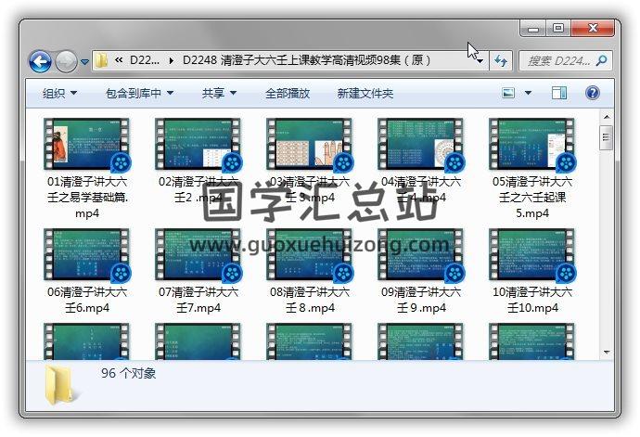Click the 新建文件夹 button
The width and height of the screenshot is (640, 437).
click(365, 94)
